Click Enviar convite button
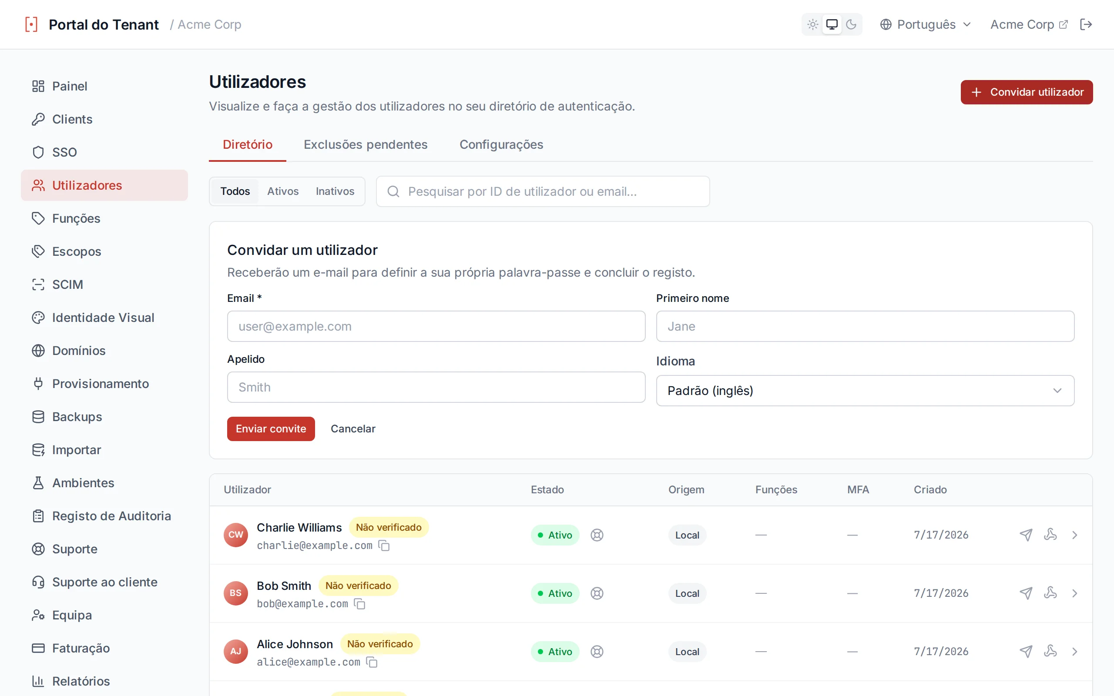The width and height of the screenshot is (1114, 696). (x=271, y=428)
